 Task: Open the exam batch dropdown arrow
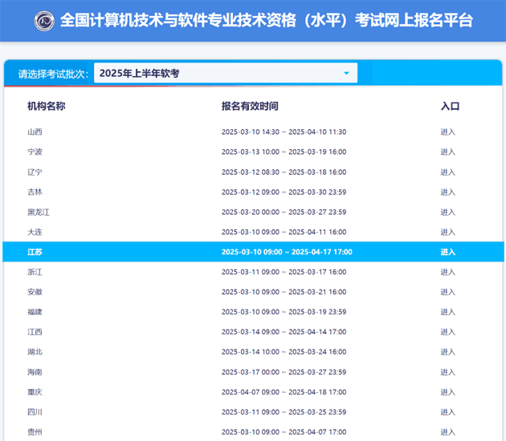tap(346, 73)
